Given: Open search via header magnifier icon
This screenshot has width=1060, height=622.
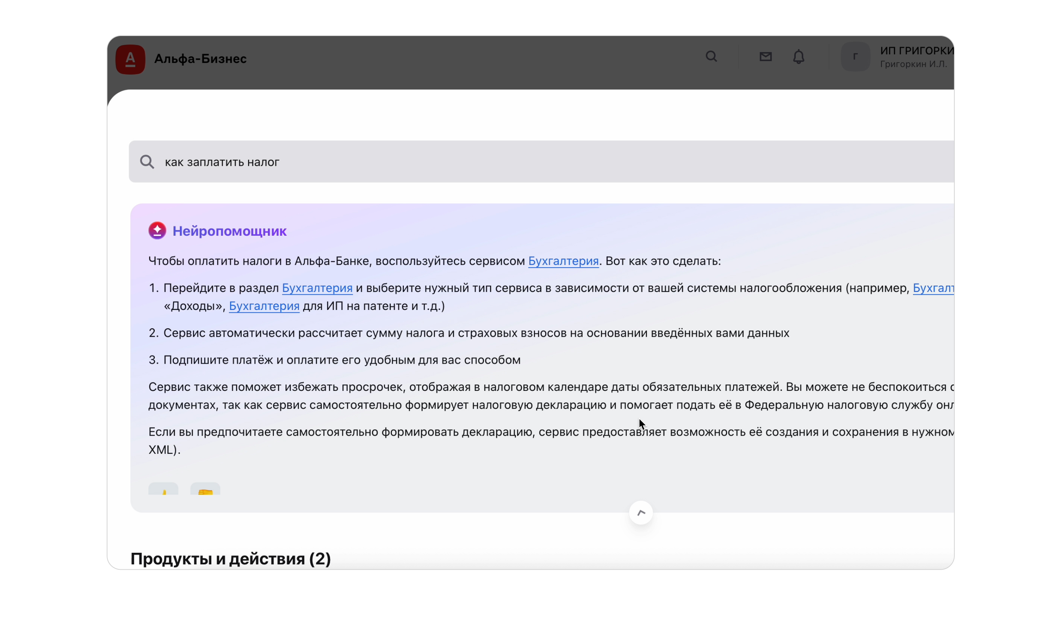Looking at the screenshot, I should [x=711, y=57].
